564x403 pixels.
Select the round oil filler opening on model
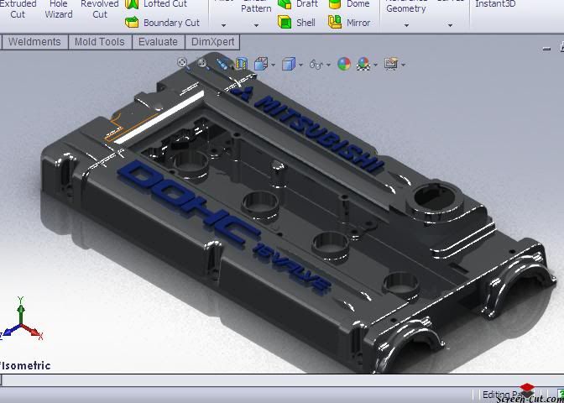(x=435, y=196)
